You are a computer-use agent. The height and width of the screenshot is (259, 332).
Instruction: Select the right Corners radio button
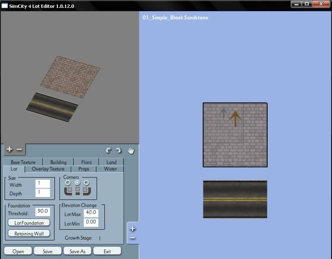pos(86,183)
